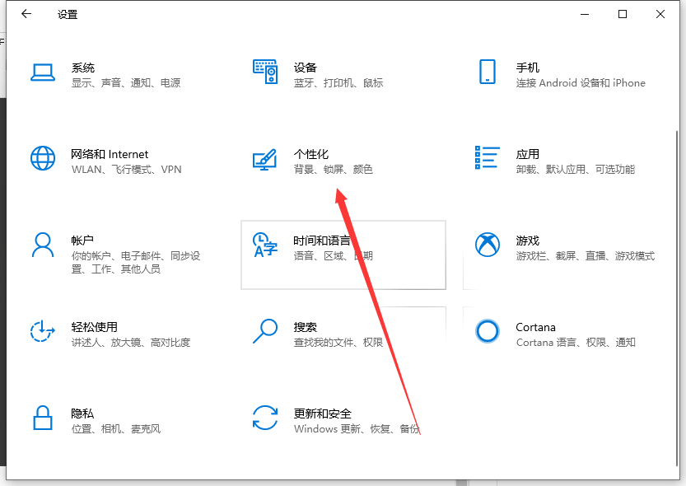
Task: Click 蓝牙、打印机、鼠标 description
Action: click(338, 82)
